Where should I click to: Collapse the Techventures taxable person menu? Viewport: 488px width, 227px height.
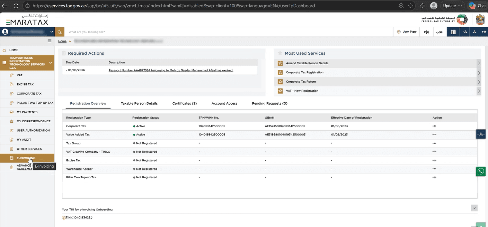tap(51, 63)
